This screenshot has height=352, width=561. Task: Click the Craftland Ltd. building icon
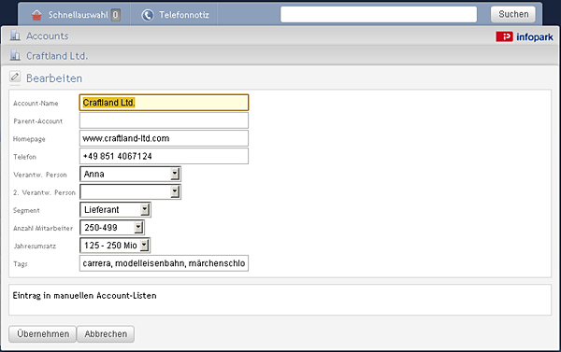(15, 55)
